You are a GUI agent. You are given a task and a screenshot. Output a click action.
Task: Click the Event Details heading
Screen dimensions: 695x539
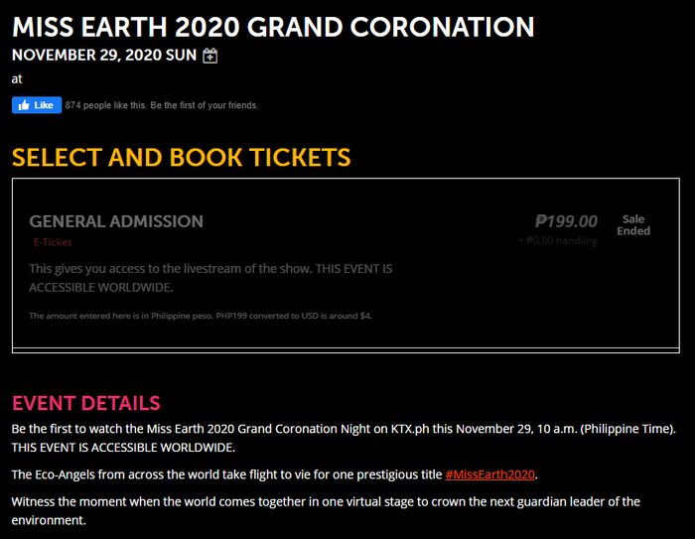(x=85, y=403)
